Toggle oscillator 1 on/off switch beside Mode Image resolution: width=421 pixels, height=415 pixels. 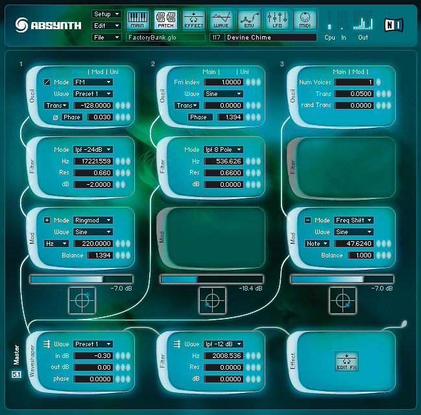47,82
